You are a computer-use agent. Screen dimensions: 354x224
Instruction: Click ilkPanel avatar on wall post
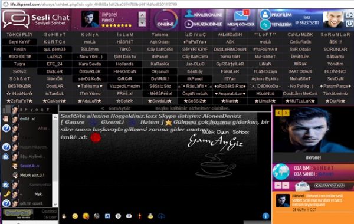[283, 200]
